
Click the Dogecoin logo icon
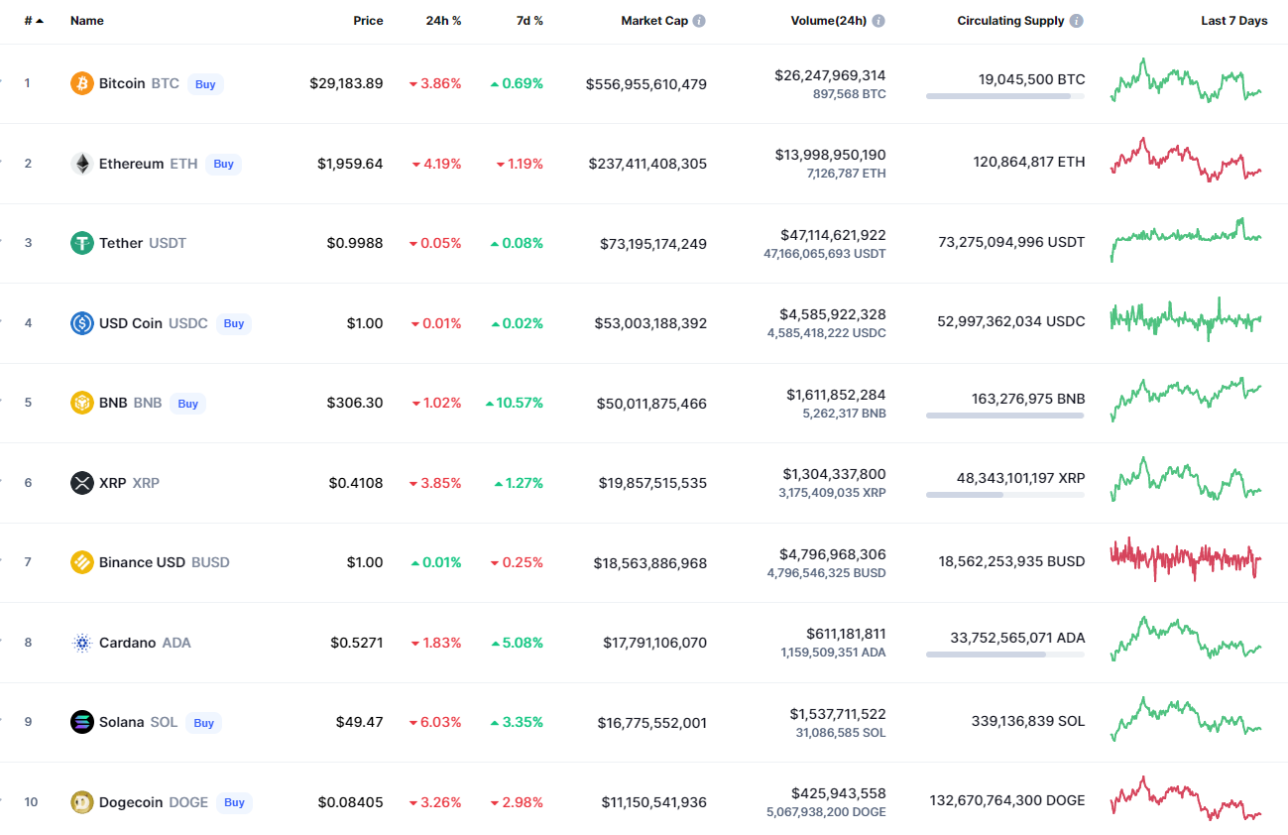[82, 802]
